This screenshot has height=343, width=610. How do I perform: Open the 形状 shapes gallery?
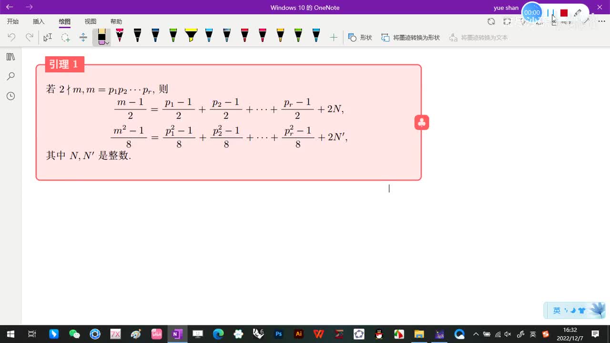coord(360,37)
